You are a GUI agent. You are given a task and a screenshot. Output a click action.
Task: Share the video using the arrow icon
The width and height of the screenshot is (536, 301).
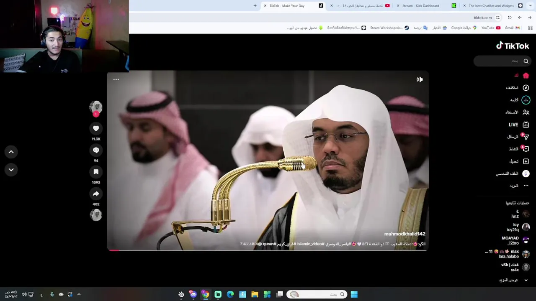(x=96, y=194)
